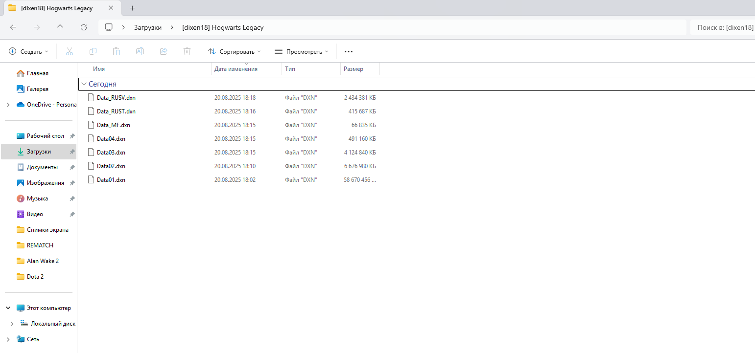Screen dimensions: 755x353
Task: Open Музыка folder in sidebar
Action: [39, 199]
